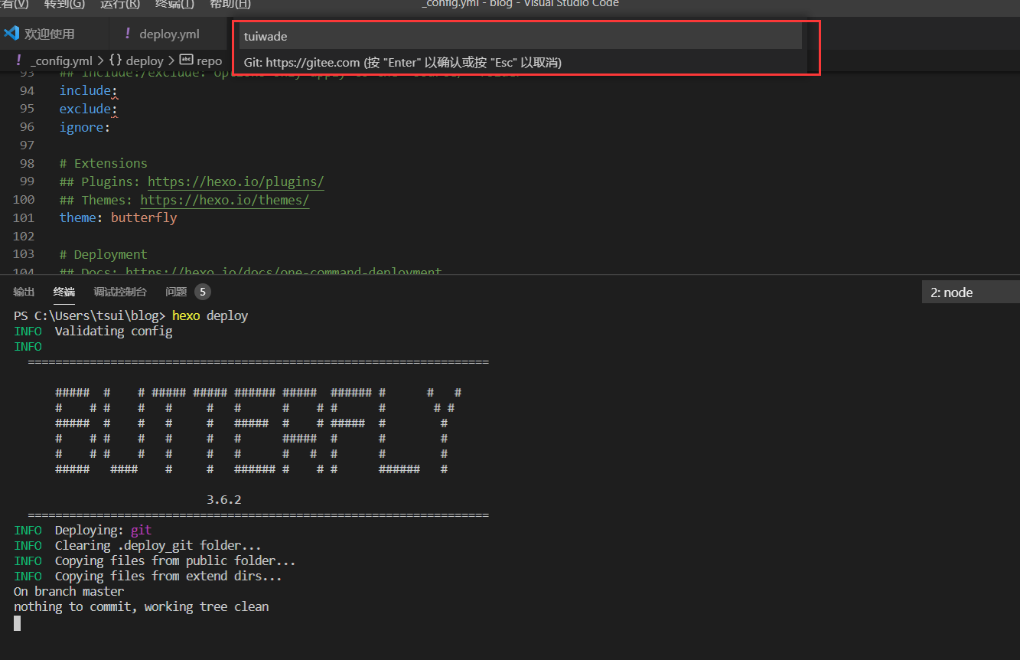
Task: Switch to the 输出 panel tab
Action: coord(24,292)
